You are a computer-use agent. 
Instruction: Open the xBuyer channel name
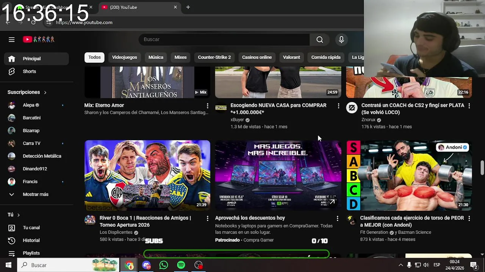coord(237,120)
